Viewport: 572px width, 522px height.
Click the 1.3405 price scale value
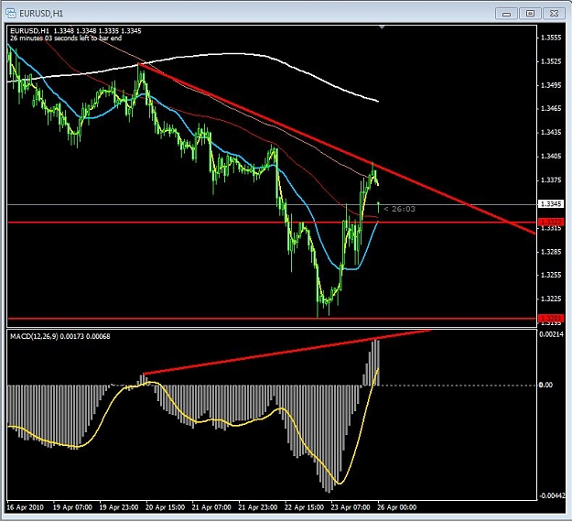(x=551, y=157)
